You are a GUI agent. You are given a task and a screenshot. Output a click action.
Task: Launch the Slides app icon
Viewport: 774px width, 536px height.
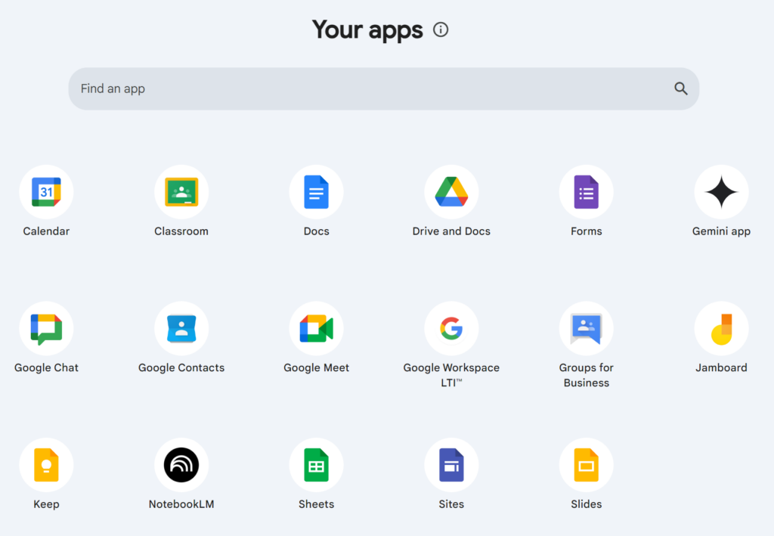[x=586, y=465]
